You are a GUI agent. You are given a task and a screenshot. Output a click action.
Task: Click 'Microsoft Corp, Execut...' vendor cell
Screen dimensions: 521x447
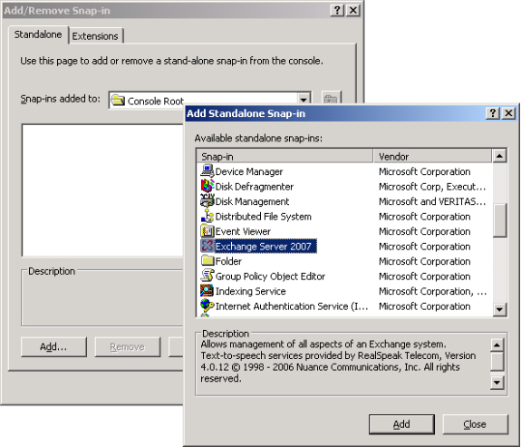(432, 187)
